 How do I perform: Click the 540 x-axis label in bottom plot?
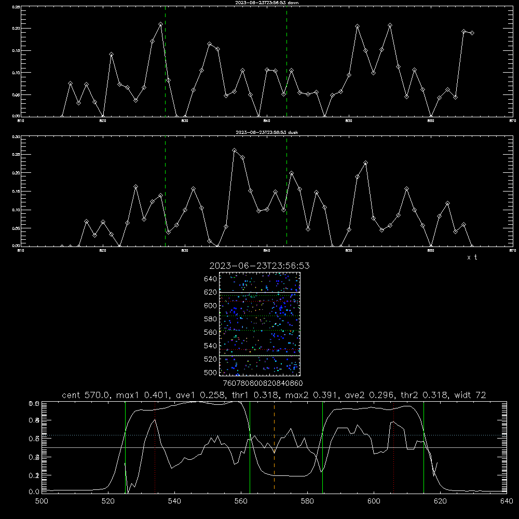point(174,501)
